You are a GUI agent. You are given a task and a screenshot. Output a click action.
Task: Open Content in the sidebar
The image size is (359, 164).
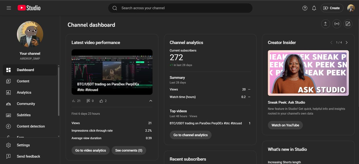click(x=30, y=81)
